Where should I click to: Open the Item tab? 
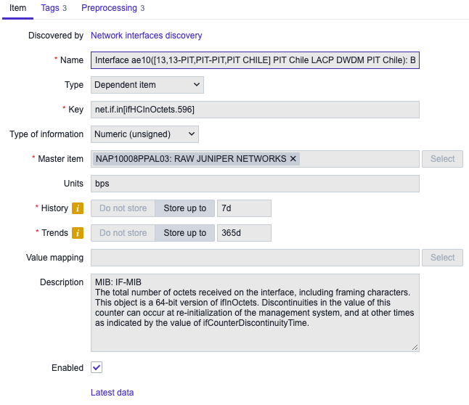click(17, 8)
